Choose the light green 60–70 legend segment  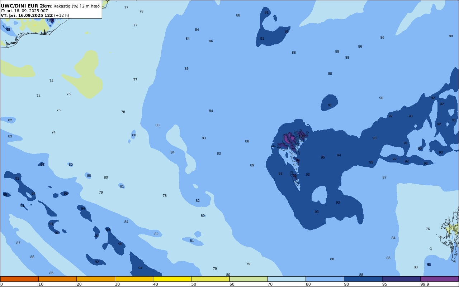[249, 279]
